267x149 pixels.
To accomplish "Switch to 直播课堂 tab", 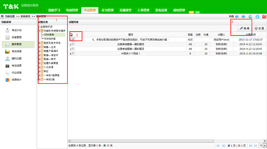I will click(x=125, y=10).
